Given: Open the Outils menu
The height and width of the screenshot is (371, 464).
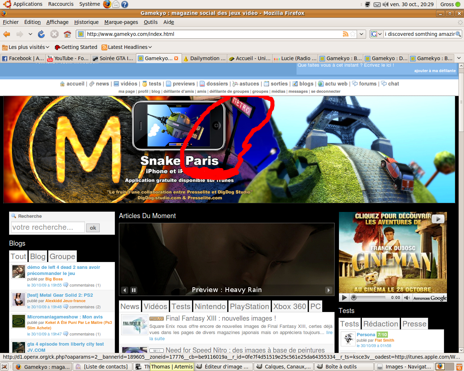Looking at the screenshot, I should [150, 22].
